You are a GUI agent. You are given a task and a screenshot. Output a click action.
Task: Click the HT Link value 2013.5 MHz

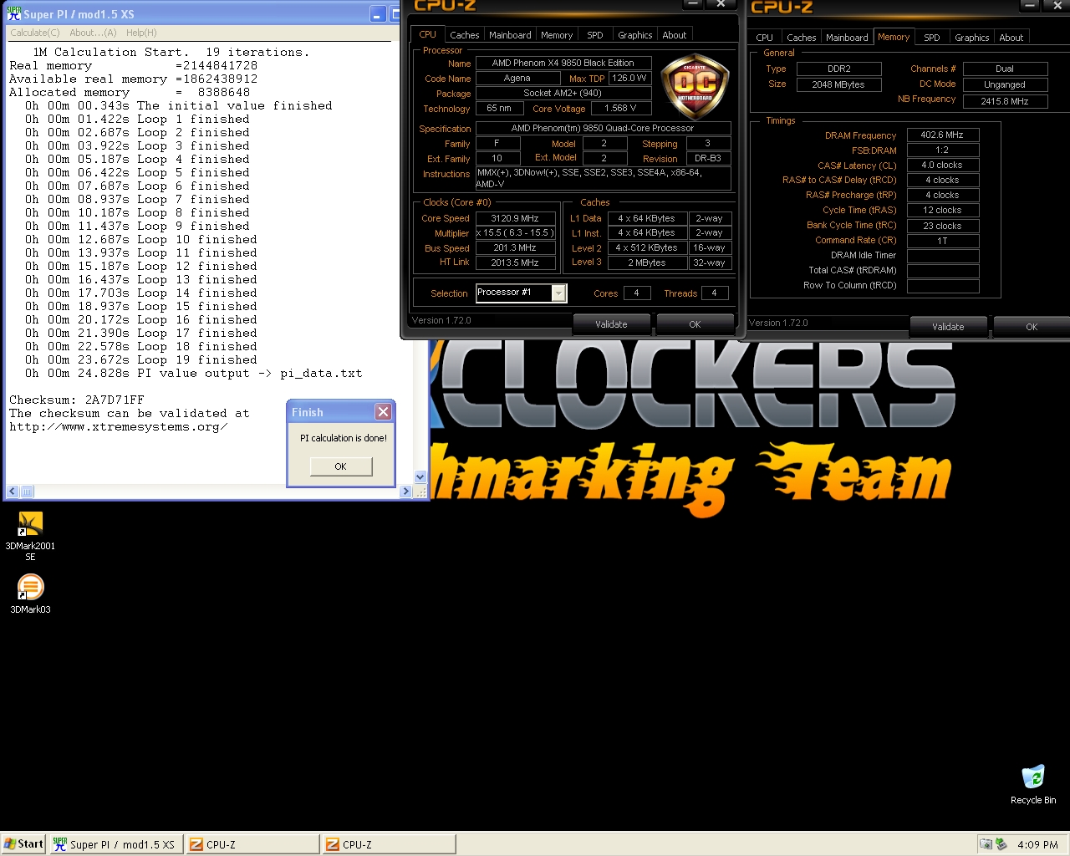click(515, 262)
